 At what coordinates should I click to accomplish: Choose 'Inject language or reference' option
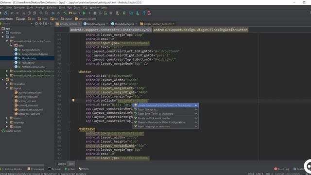[x=166, y=126]
